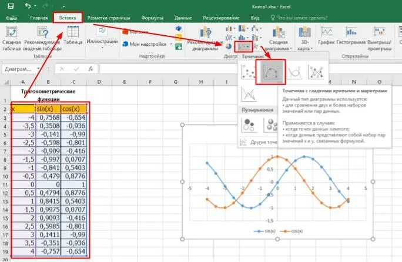Click the People Graph add-in icon
Screen dimensions: 402x262
(179, 46)
